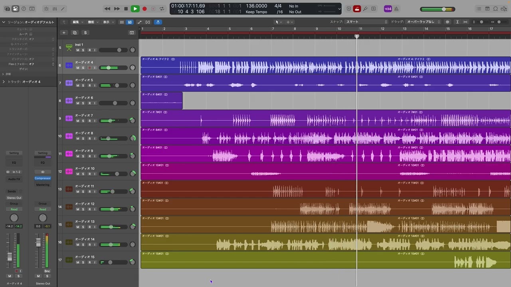Click the duplicate track button
511x287 pixels.
click(x=75, y=33)
